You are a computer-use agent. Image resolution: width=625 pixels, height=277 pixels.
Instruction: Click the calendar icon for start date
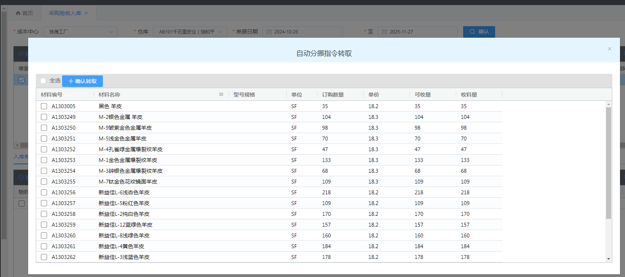269,32
